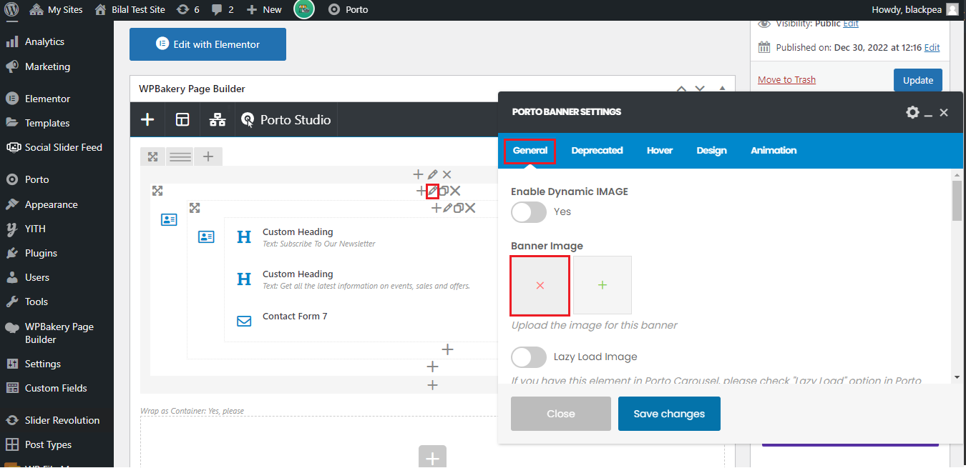Click the highlighted pencil edit icon

[x=432, y=191]
